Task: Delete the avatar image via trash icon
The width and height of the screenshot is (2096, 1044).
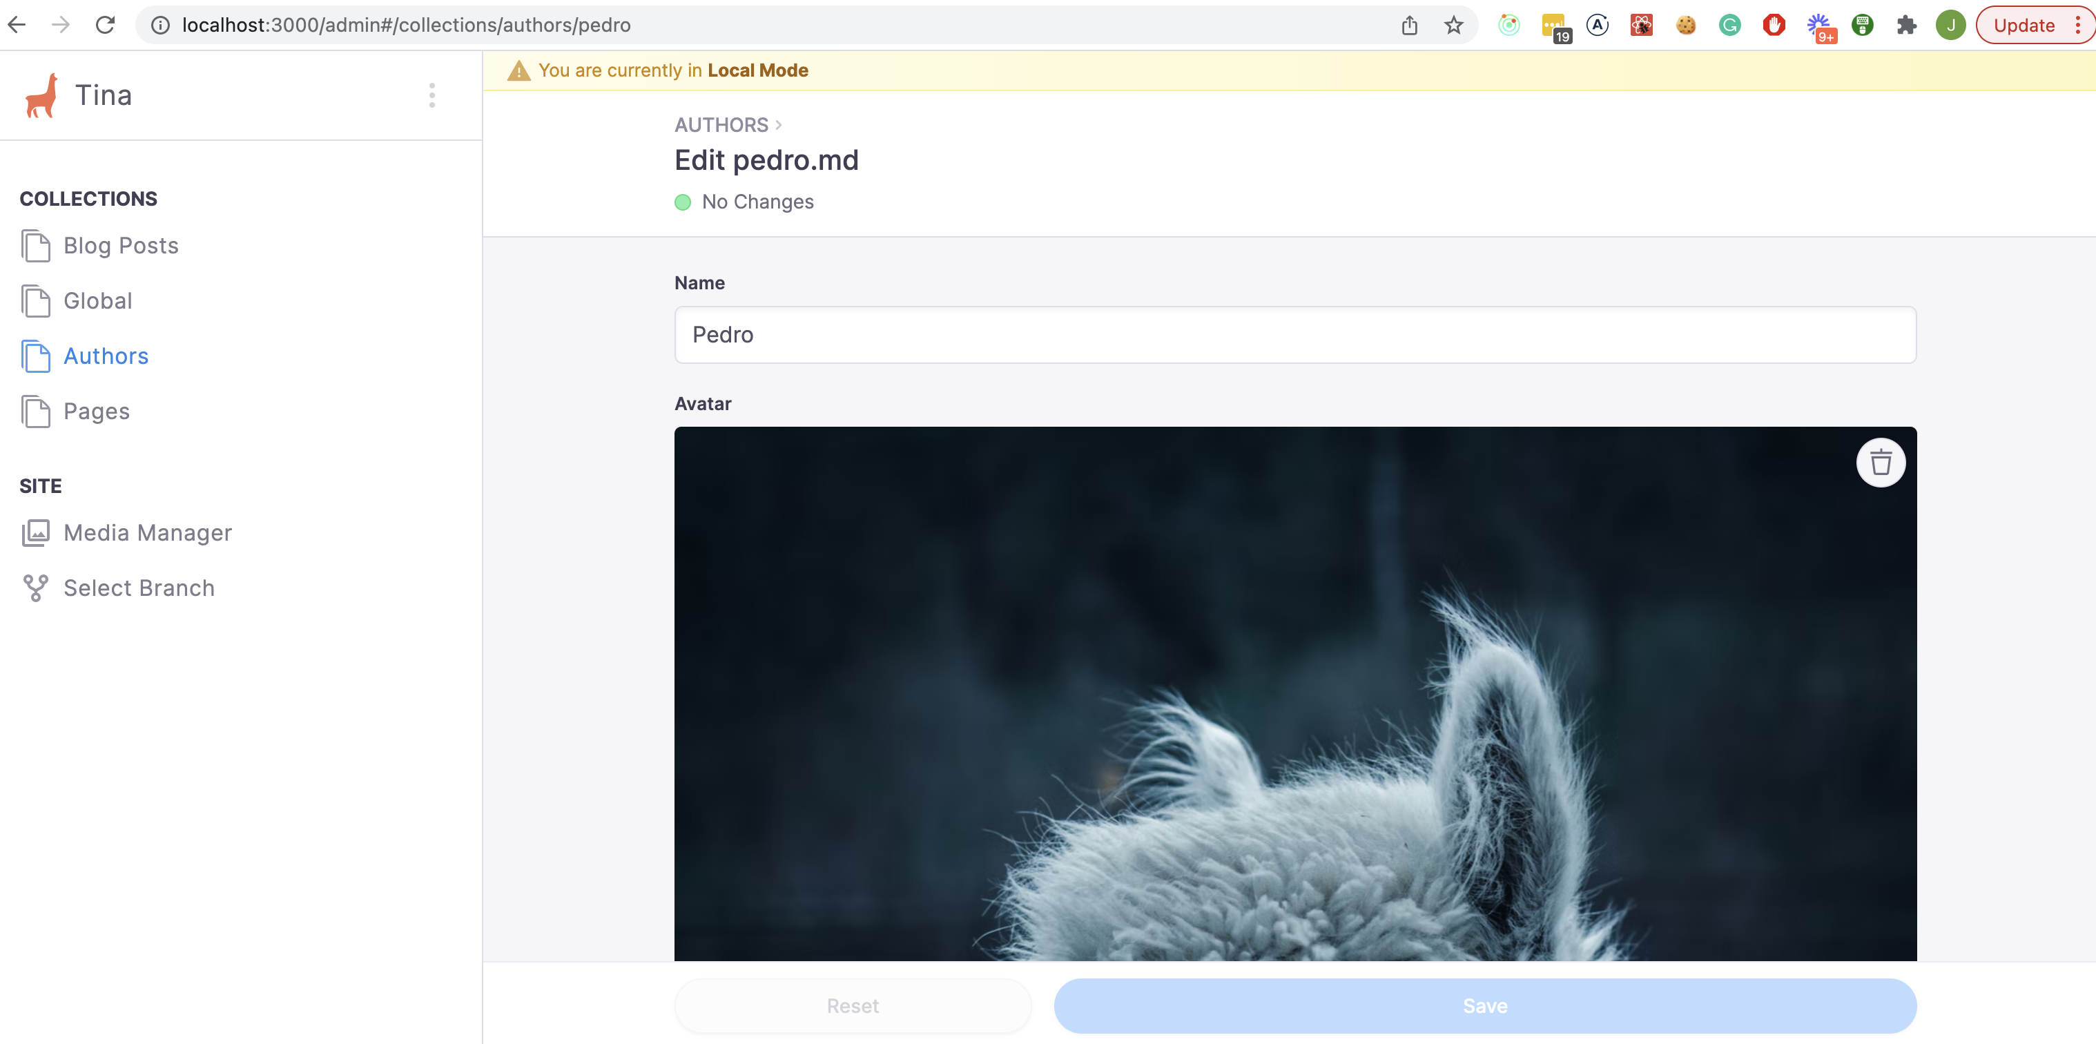Action: 1881,462
